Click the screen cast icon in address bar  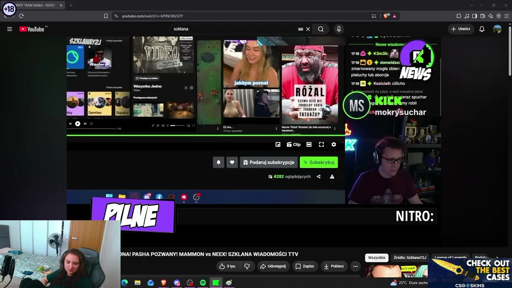pos(374,16)
